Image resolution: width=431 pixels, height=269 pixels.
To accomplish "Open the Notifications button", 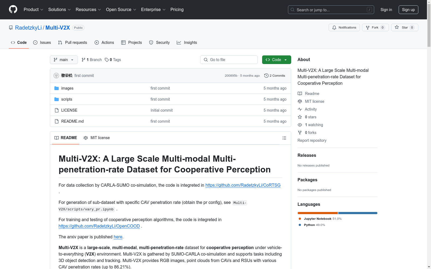I will point(344,27).
